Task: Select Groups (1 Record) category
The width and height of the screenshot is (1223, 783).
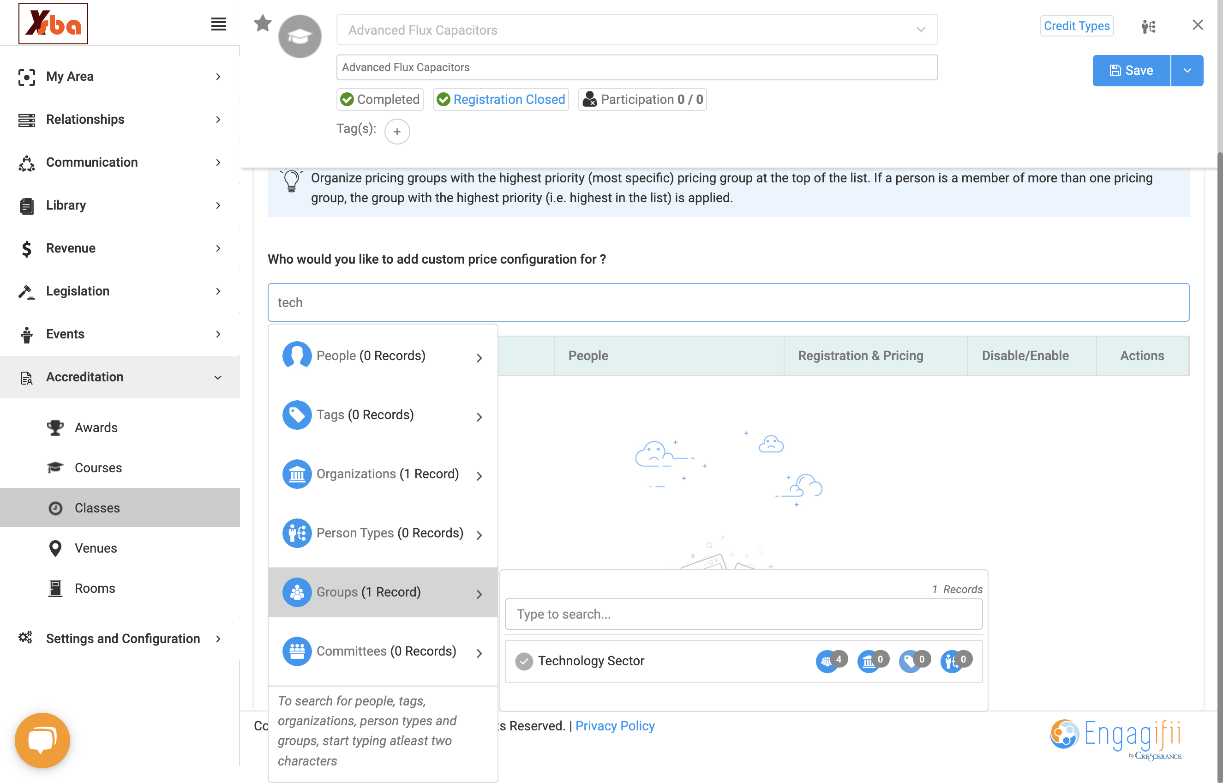Action: (x=383, y=592)
